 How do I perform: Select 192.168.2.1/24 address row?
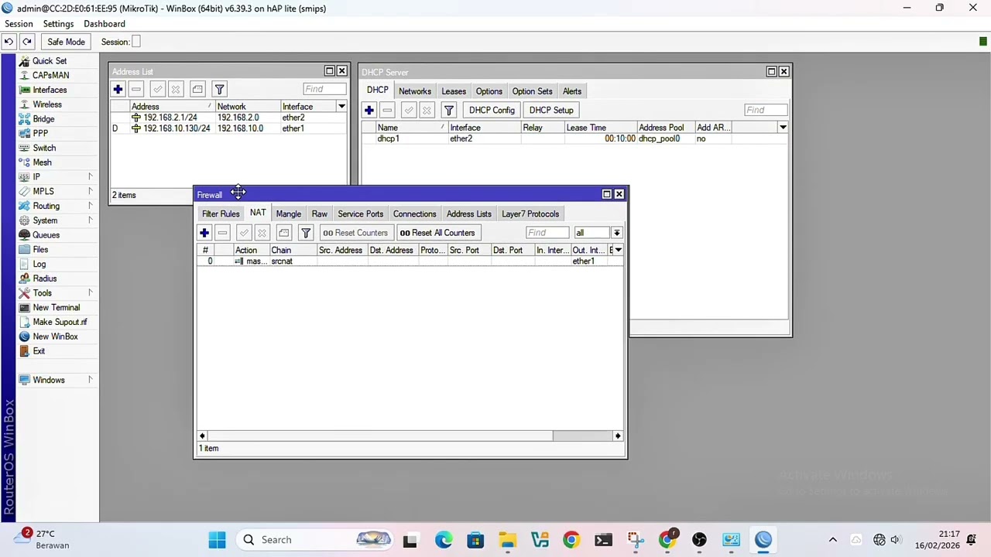[x=228, y=118]
